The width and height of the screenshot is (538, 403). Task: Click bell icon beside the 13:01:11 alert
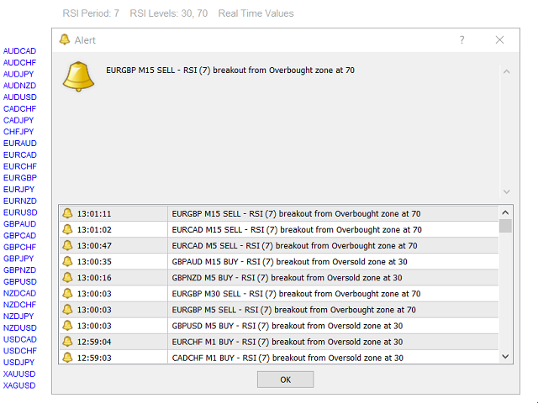click(x=67, y=213)
